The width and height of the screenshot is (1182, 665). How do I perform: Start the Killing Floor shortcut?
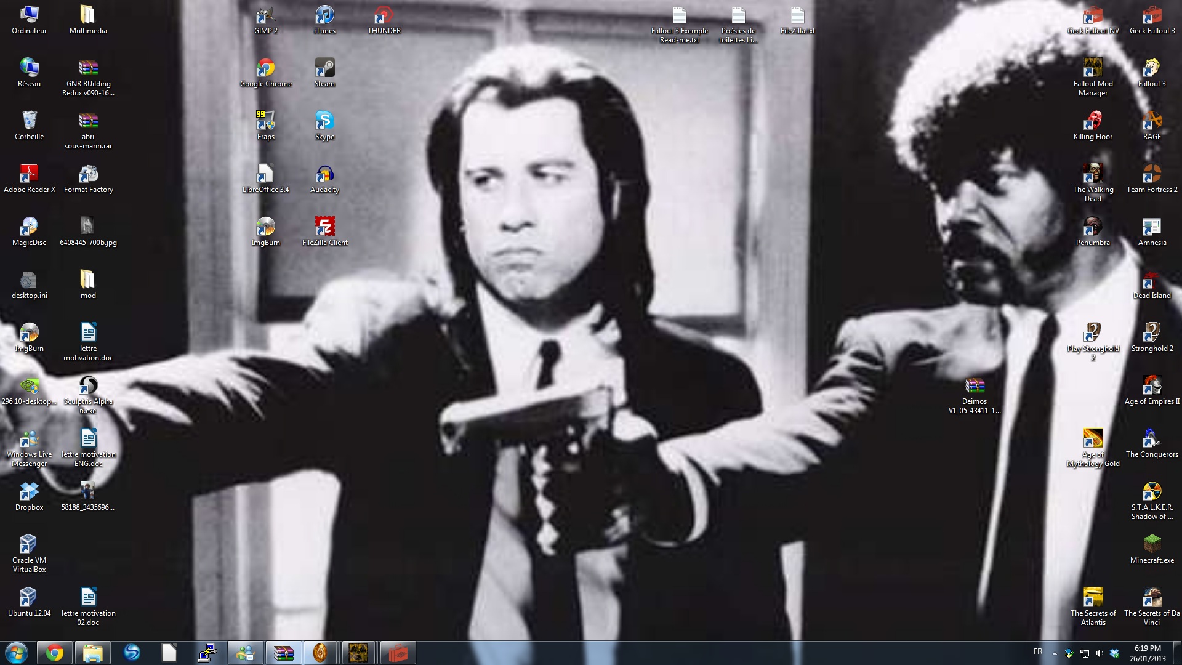pos(1093,126)
